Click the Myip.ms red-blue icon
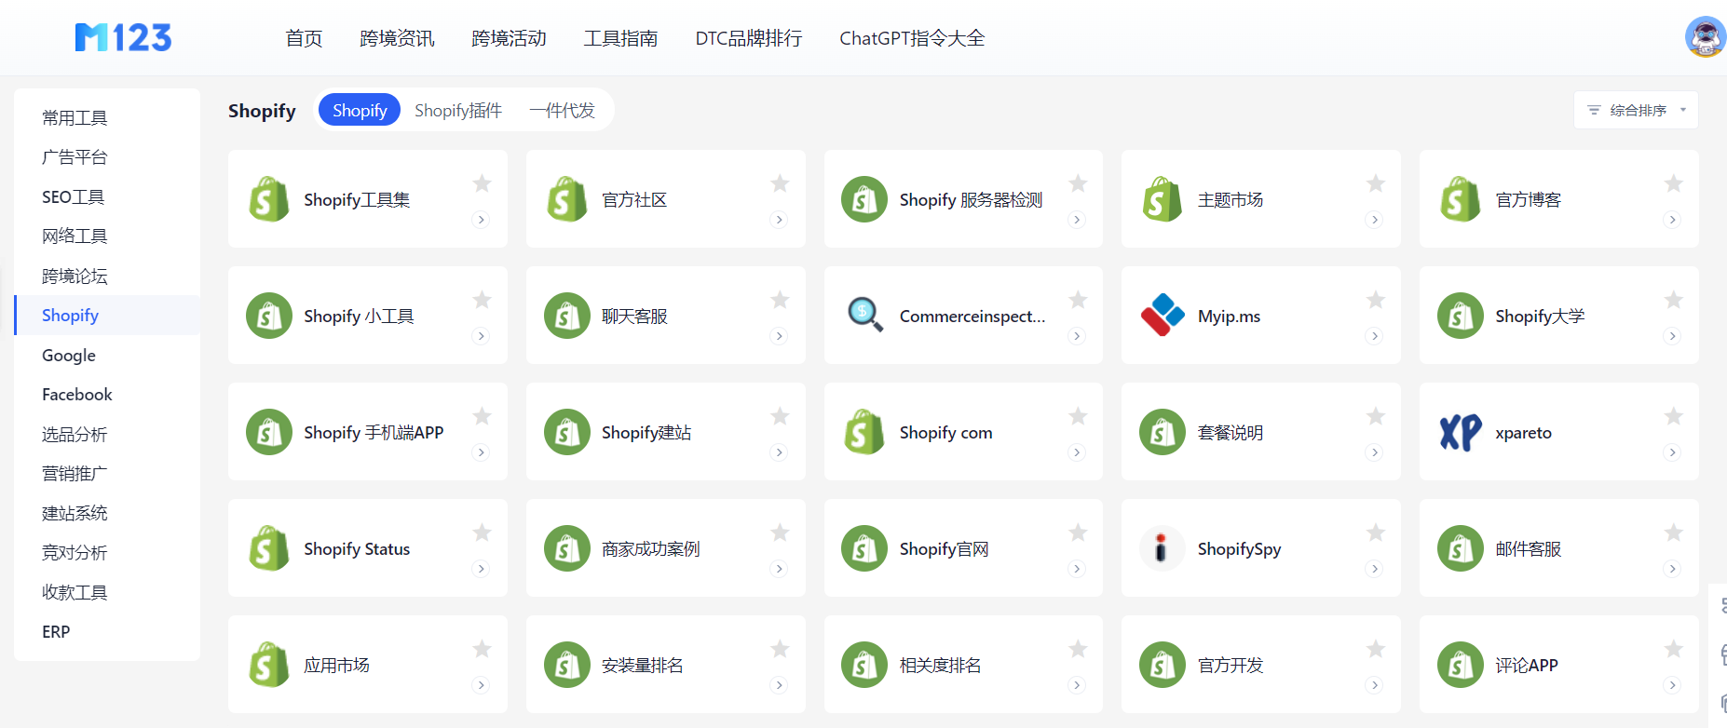 tap(1163, 316)
